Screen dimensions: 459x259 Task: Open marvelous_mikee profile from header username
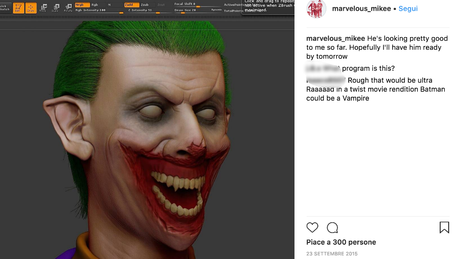coord(361,9)
